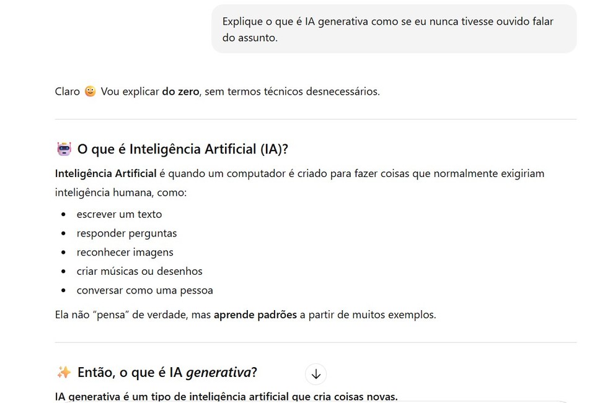
Task: Click the bullet item "criar músicas ou desenhos"
Action: (x=139, y=271)
